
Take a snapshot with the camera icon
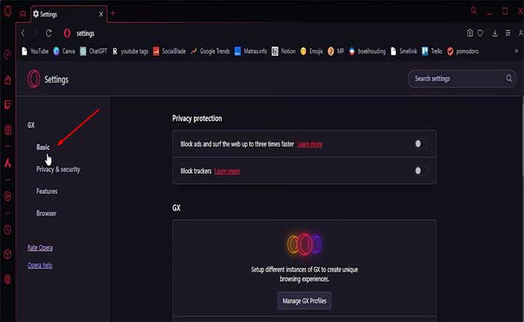pos(470,33)
